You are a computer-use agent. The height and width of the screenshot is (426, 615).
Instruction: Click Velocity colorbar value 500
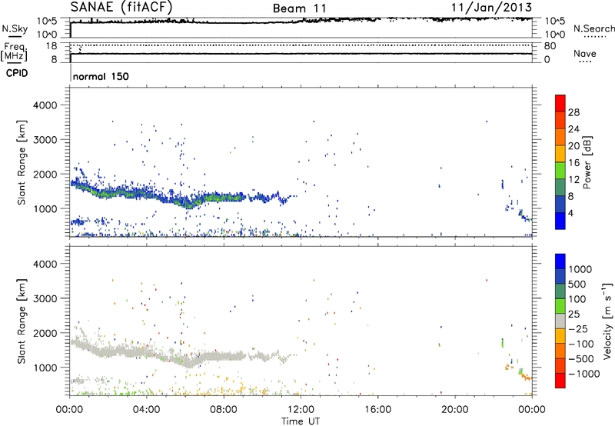[x=577, y=284]
